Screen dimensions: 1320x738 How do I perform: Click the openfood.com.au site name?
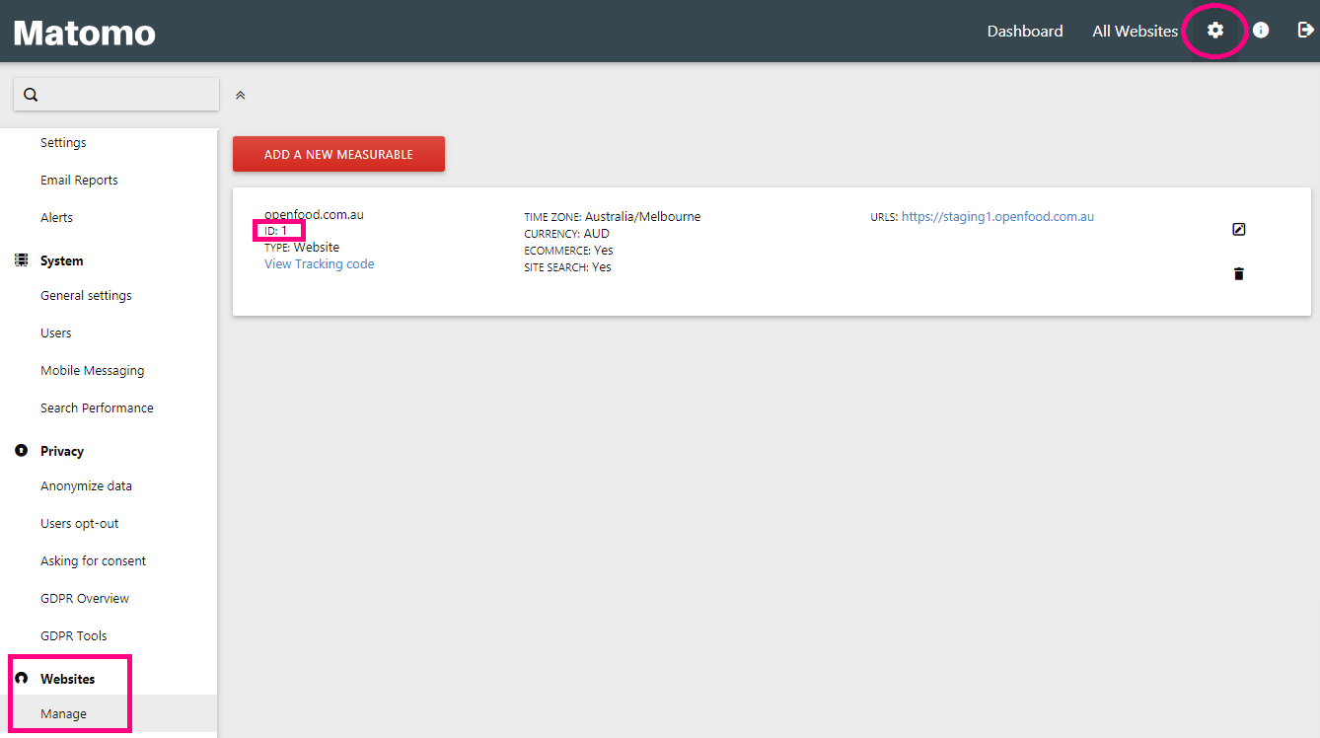coord(314,214)
